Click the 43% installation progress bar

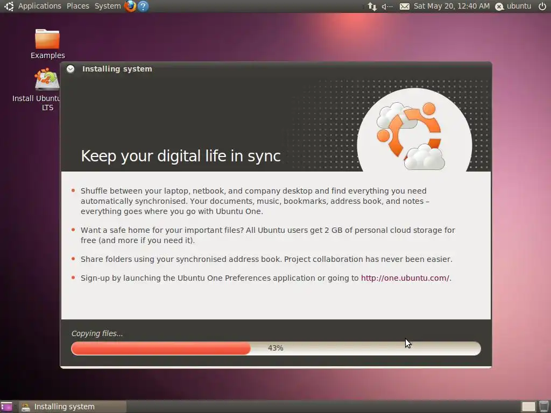276,348
